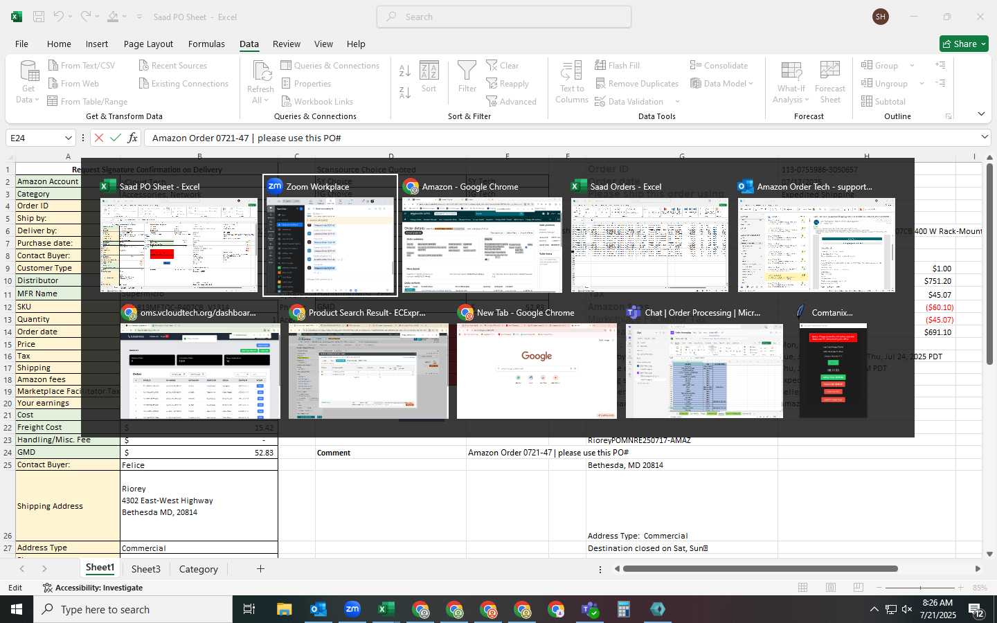This screenshot has height=623, width=997.
Task: Expand the formula bar chevron
Action: 984,137
